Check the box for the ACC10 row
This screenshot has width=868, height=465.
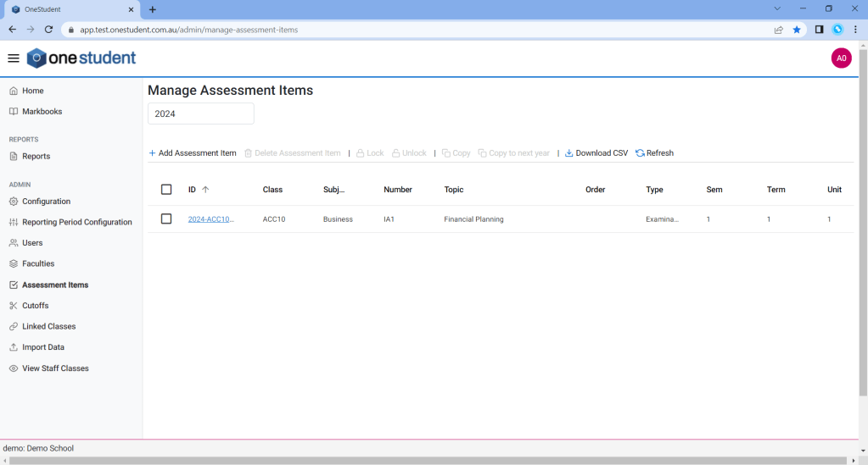[166, 219]
